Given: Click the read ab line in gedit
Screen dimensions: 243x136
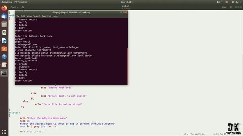Looking at the screenshot, I should (25, 121).
